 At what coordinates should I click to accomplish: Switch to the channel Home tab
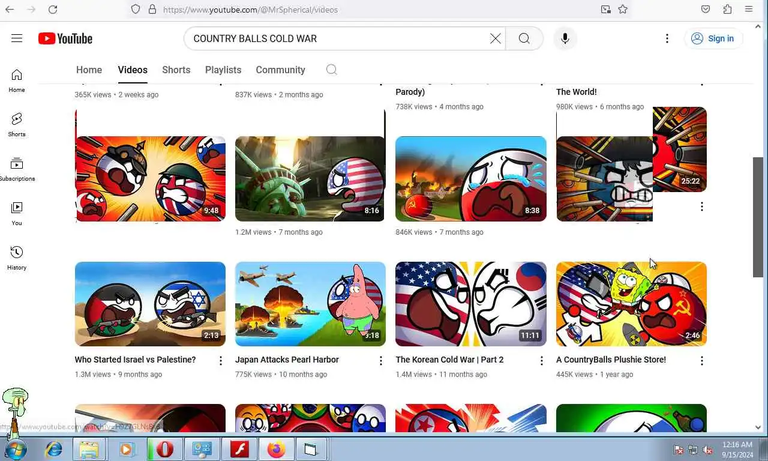[89, 70]
